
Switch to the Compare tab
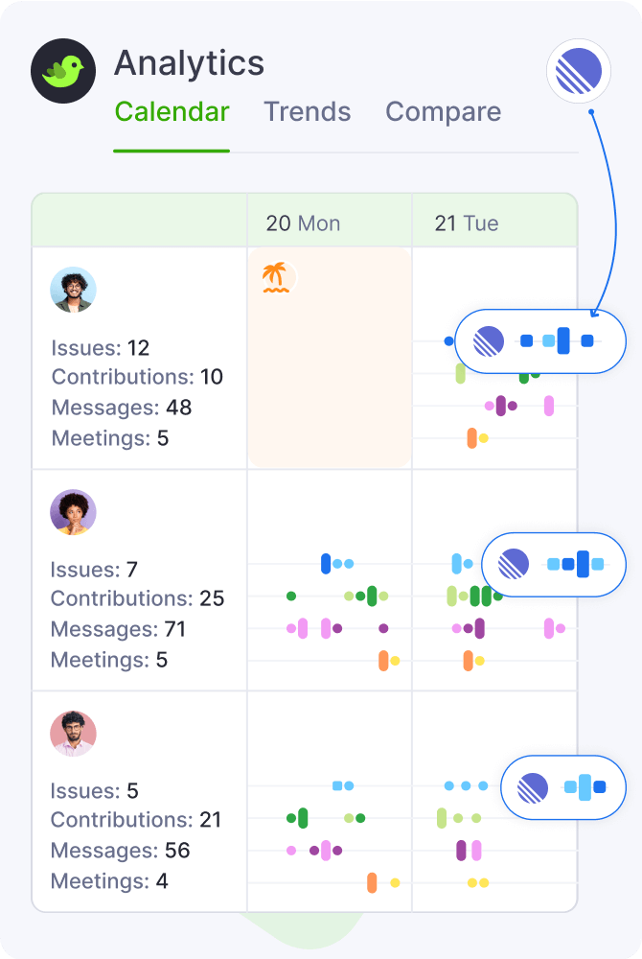click(x=443, y=112)
